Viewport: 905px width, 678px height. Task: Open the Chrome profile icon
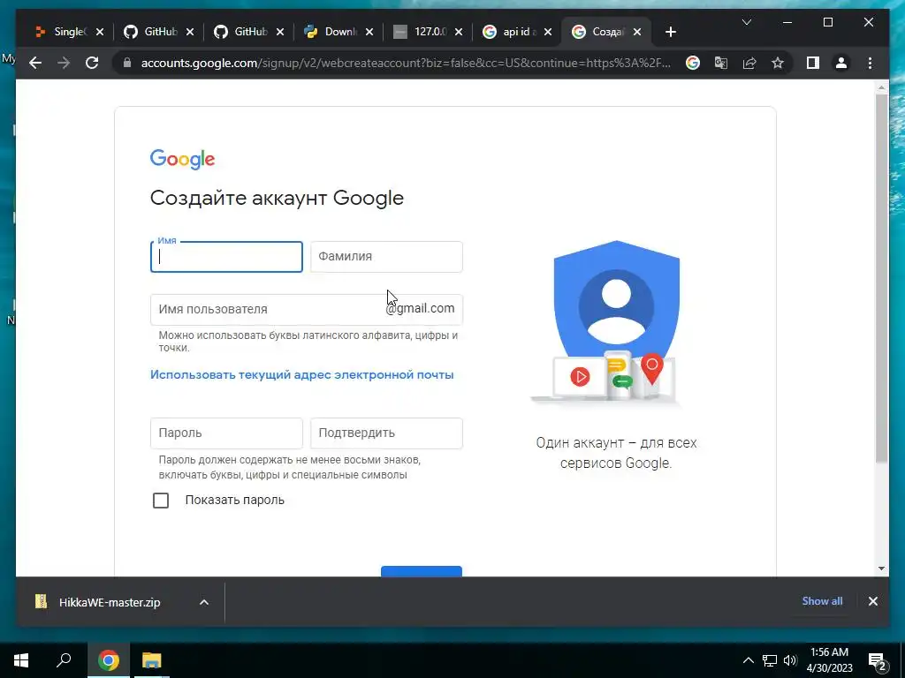[841, 63]
